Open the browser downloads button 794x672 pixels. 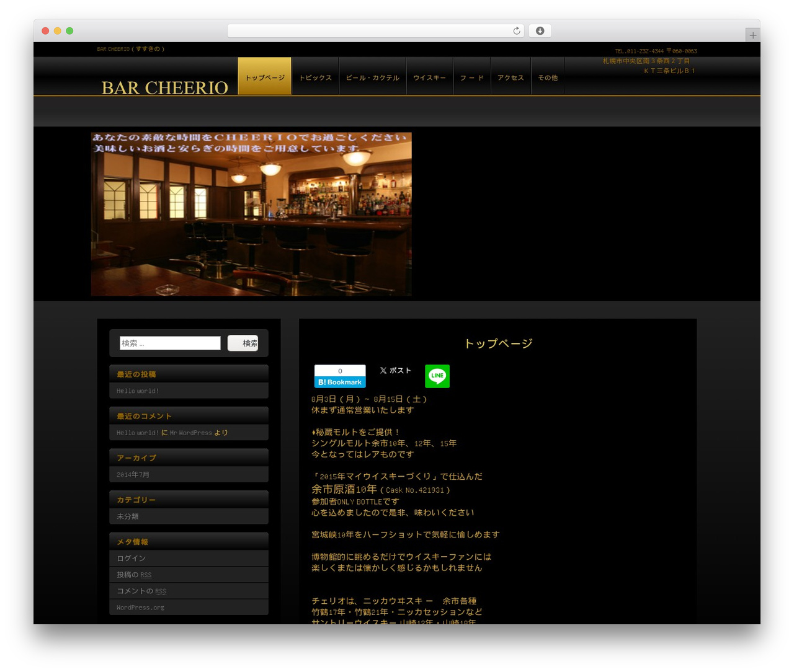coord(540,31)
